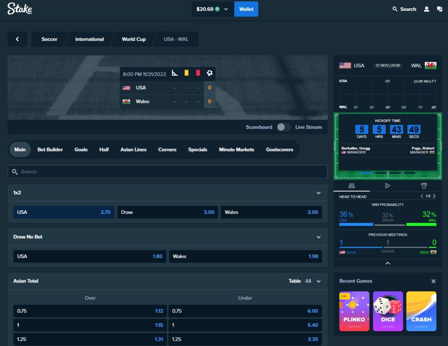Click the USA - WAL breadcrumb
448x346 pixels.
click(x=176, y=39)
